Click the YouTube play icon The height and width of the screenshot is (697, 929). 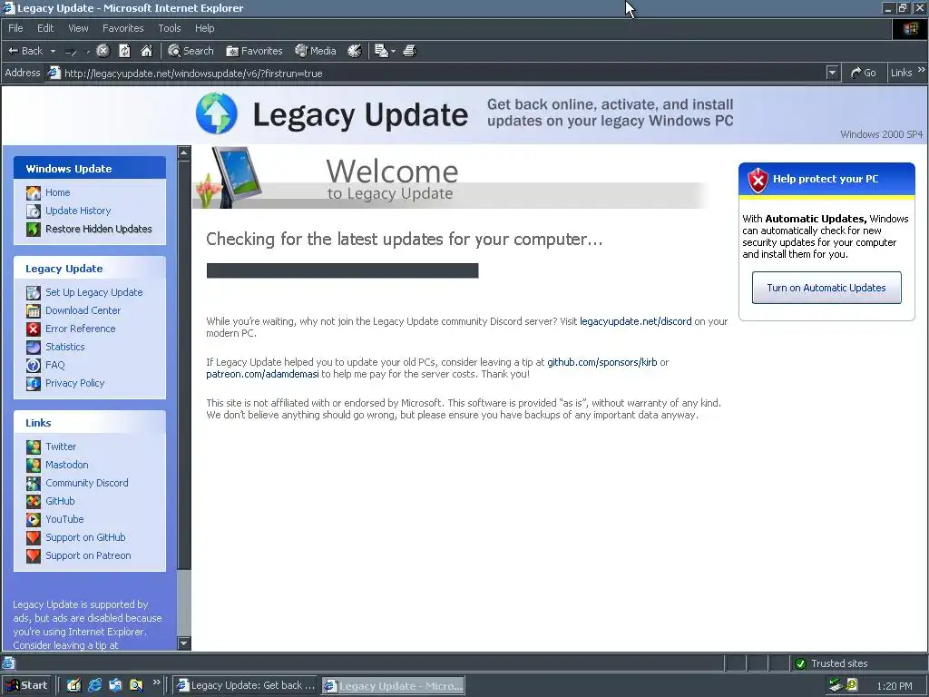tap(34, 519)
